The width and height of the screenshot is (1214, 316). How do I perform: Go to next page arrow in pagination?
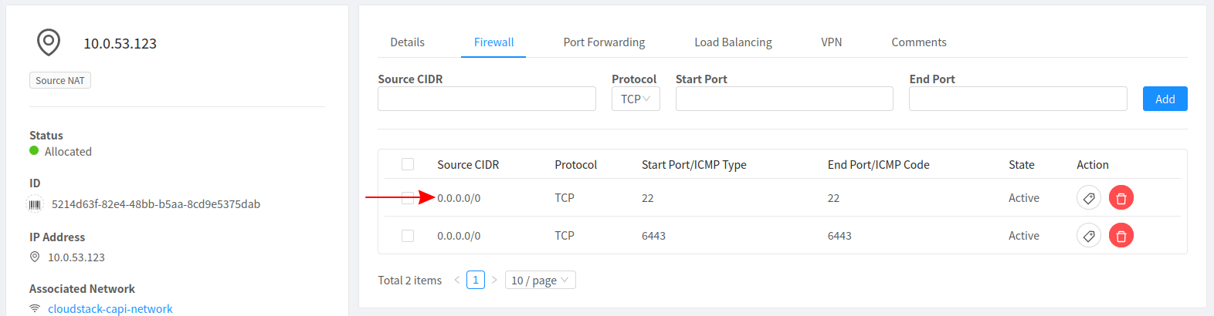pos(494,280)
